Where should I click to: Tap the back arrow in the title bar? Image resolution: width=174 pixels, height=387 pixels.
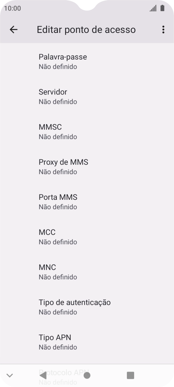13,29
